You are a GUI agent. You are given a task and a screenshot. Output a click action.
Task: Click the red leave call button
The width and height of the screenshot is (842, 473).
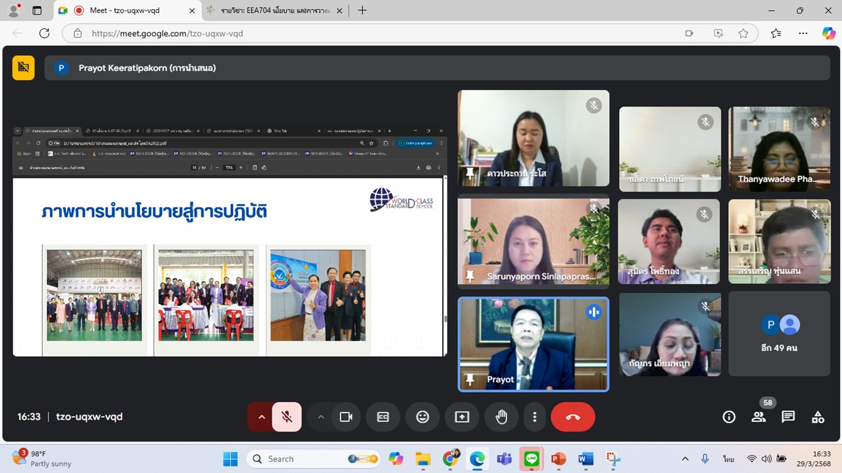tap(573, 417)
